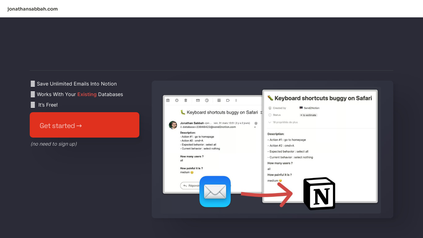
Task: Click '- Action #2 : cmd+A' in the Notion page
Action: pyautogui.click(x=281, y=146)
